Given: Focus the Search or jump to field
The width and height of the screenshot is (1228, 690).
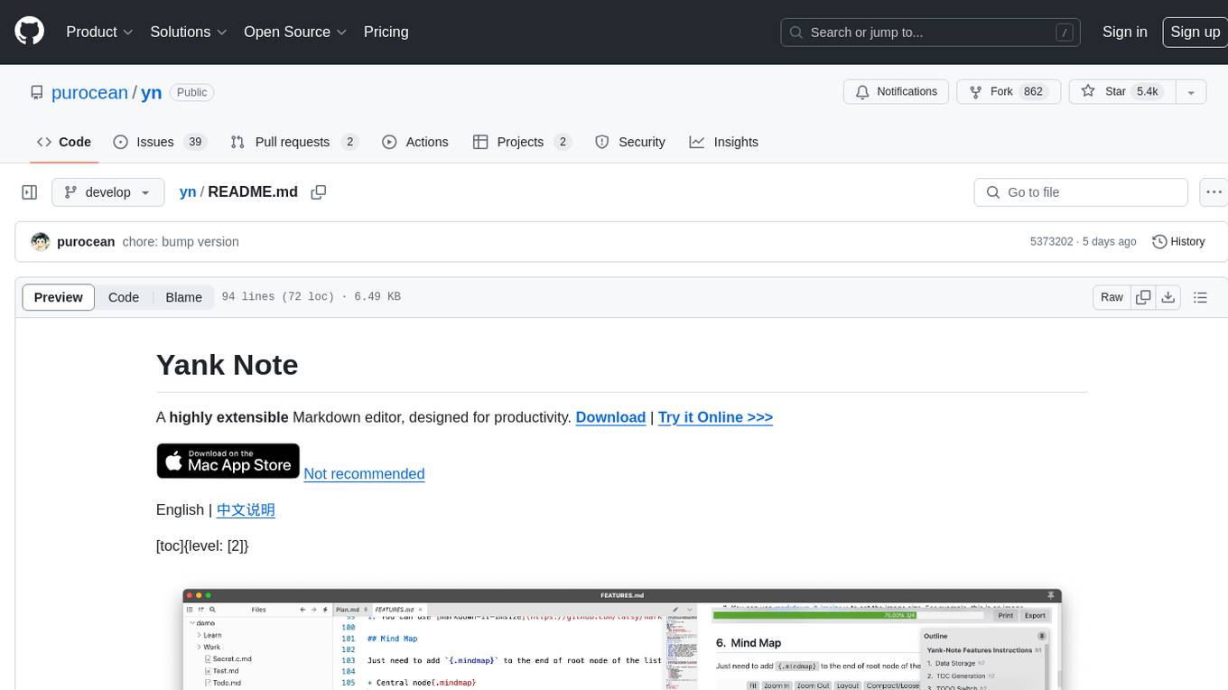Looking at the screenshot, I should tap(931, 33).
